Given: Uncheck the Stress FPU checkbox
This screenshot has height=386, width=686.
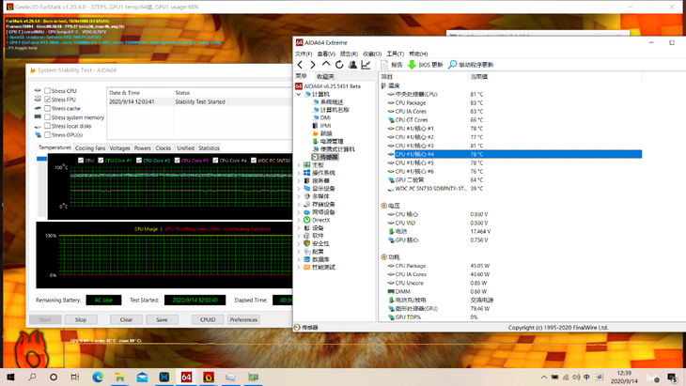Looking at the screenshot, I should [48, 100].
